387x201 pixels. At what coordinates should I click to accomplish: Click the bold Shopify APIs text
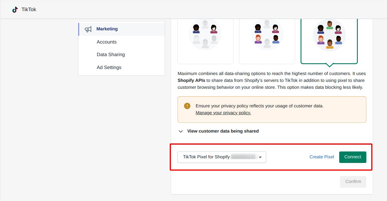pos(191,80)
